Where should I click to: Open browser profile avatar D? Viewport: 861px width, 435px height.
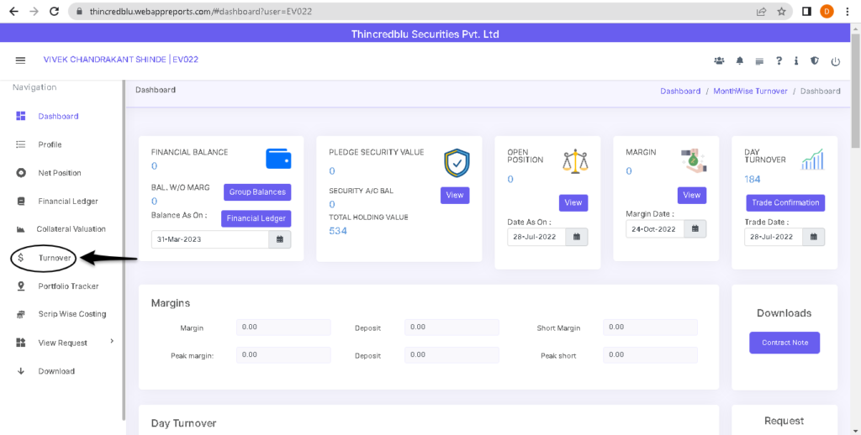coord(827,11)
